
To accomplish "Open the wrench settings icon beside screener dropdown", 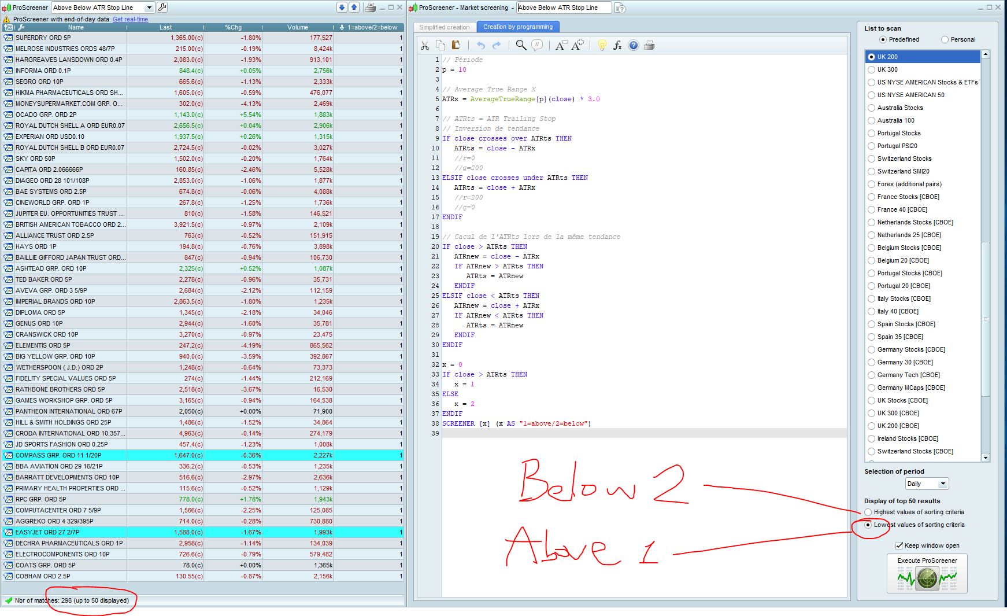I will pyautogui.click(x=162, y=8).
